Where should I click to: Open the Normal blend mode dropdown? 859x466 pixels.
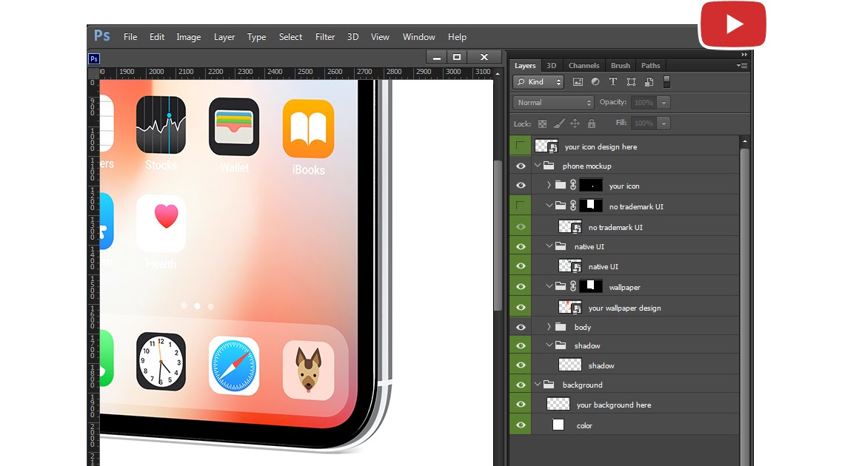(x=553, y=102)
